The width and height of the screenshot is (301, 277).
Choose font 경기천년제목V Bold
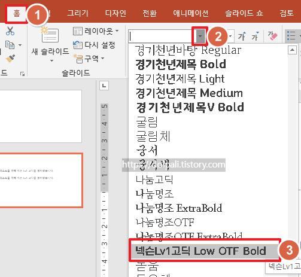click(190, 107)
